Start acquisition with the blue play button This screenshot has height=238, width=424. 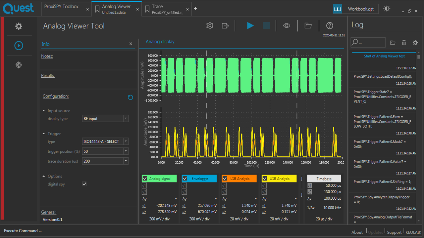pyautogui.click(x=250, y=25)
